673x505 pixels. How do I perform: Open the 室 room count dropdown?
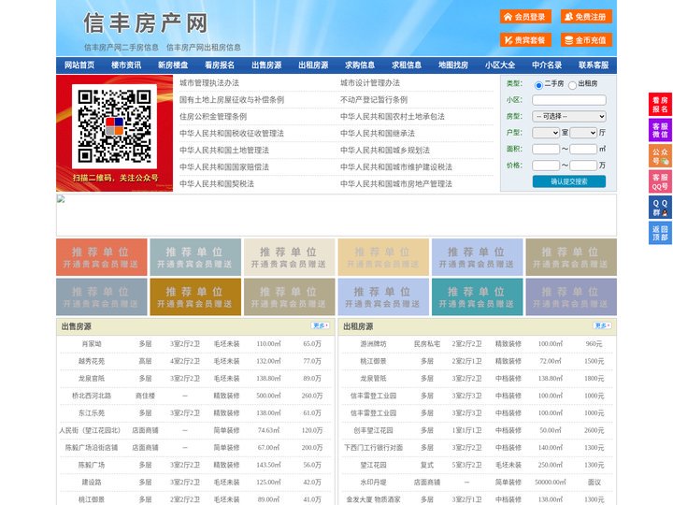click(x=546, y=133)
